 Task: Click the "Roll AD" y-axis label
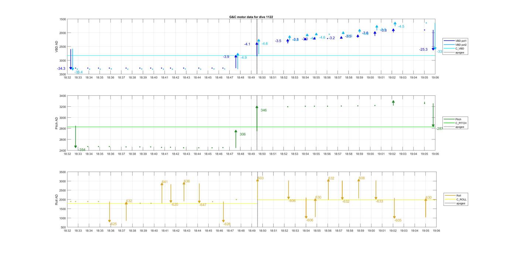[57, 199]
